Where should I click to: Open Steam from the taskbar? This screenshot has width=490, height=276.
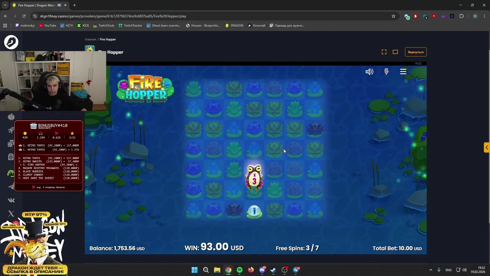coord(273,270)
